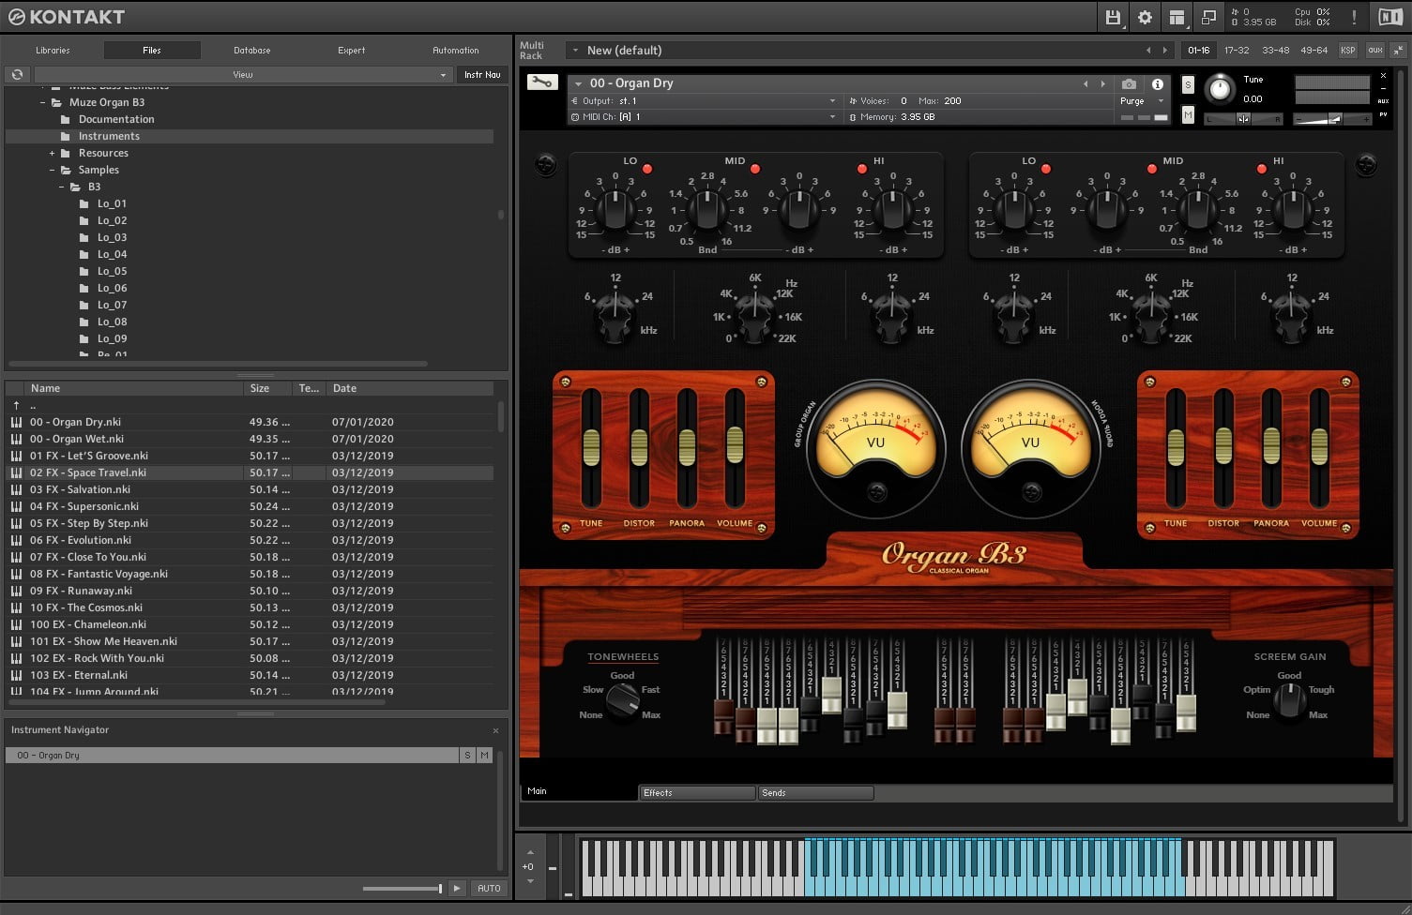Click the aux button in the rack header
This screenshot has width=1412, height=915.
click(1375, 50)
